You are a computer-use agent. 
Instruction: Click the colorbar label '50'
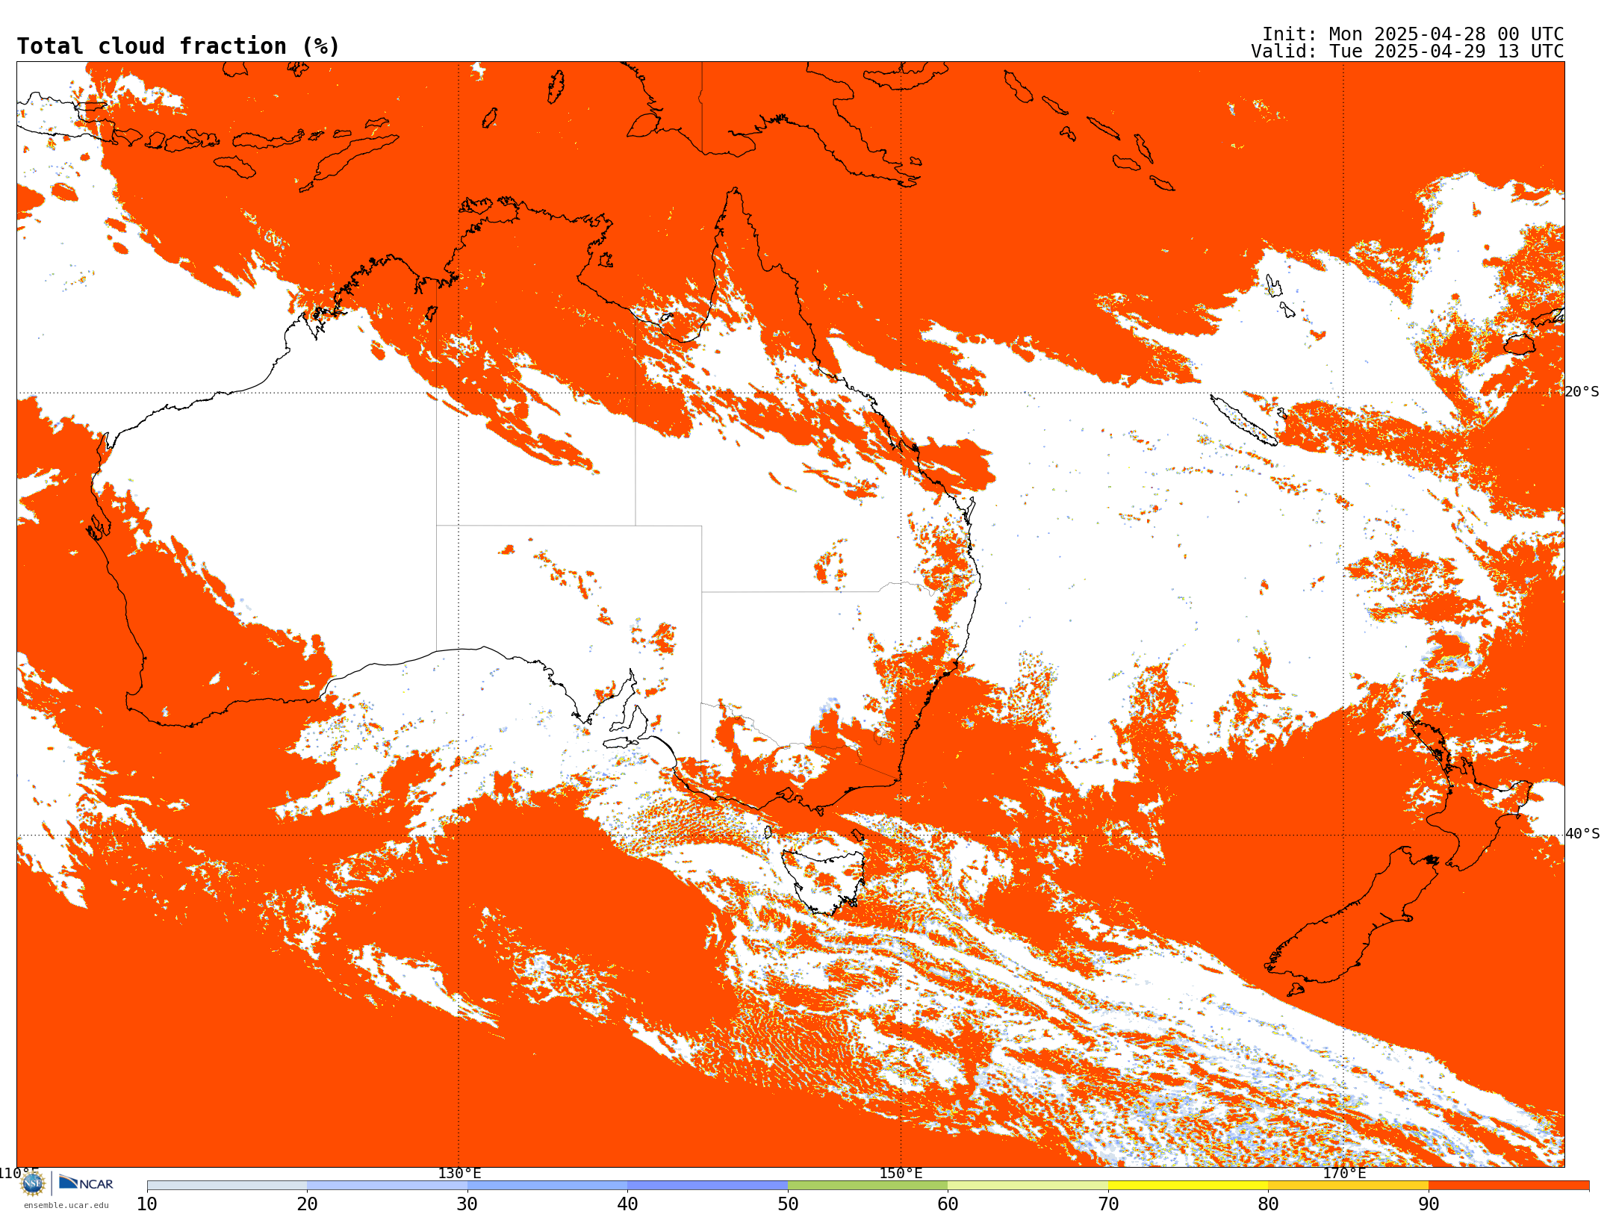tap(788, 1204)
